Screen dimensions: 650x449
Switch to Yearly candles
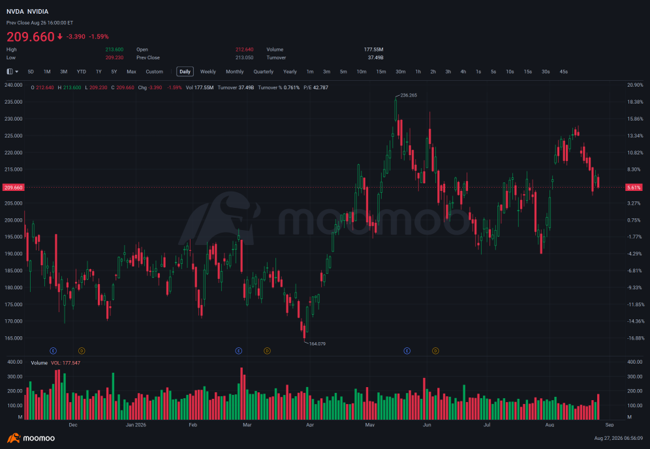point(290,72)
